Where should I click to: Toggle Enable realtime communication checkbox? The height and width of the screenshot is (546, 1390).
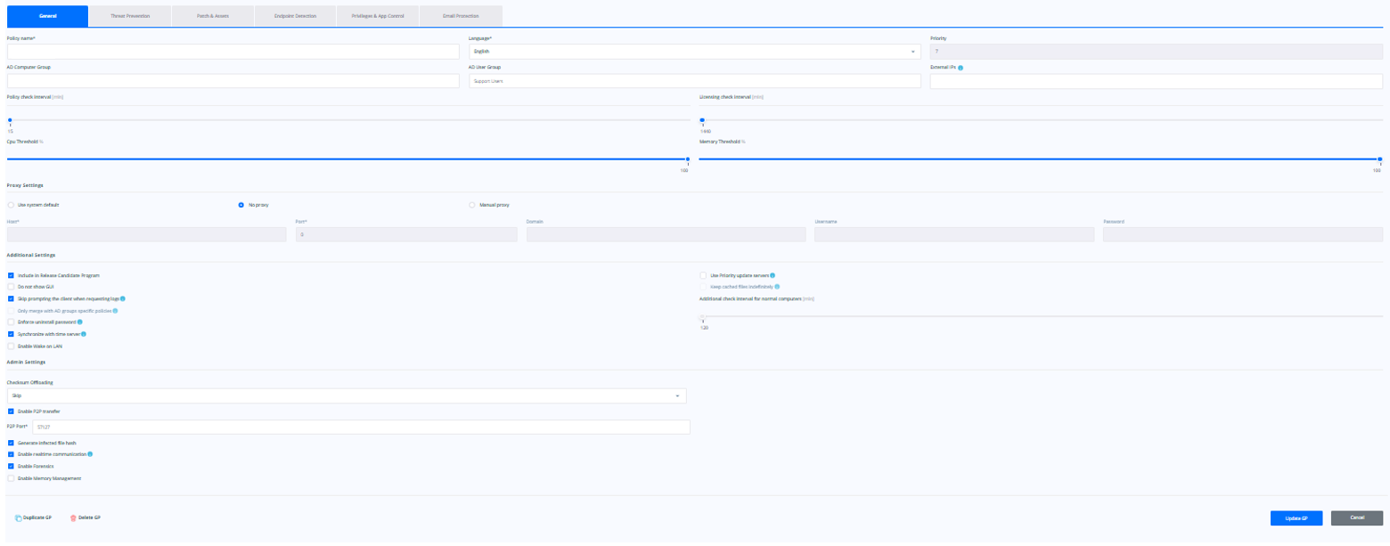click(x=11, y=454)
